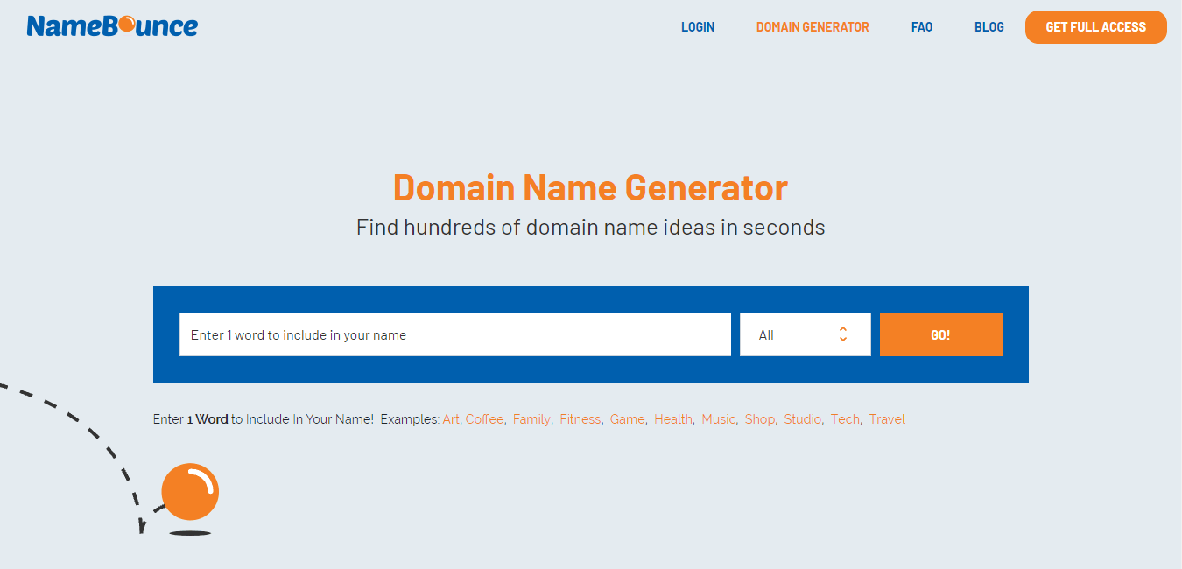This screenshot has width=1182, height=569.
Task: Click the orange arrows in the All dropdown
Action: [x=842, y=334]
